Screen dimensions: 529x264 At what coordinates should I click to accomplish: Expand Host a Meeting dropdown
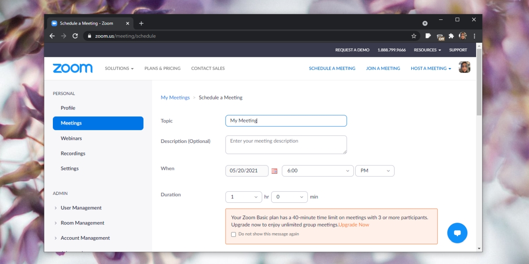tap(431, 68)
